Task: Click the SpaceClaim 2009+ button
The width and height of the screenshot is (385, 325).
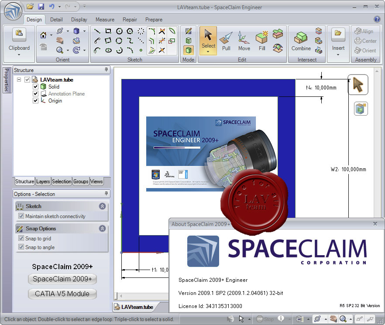Action: click(x=62, y=279)
